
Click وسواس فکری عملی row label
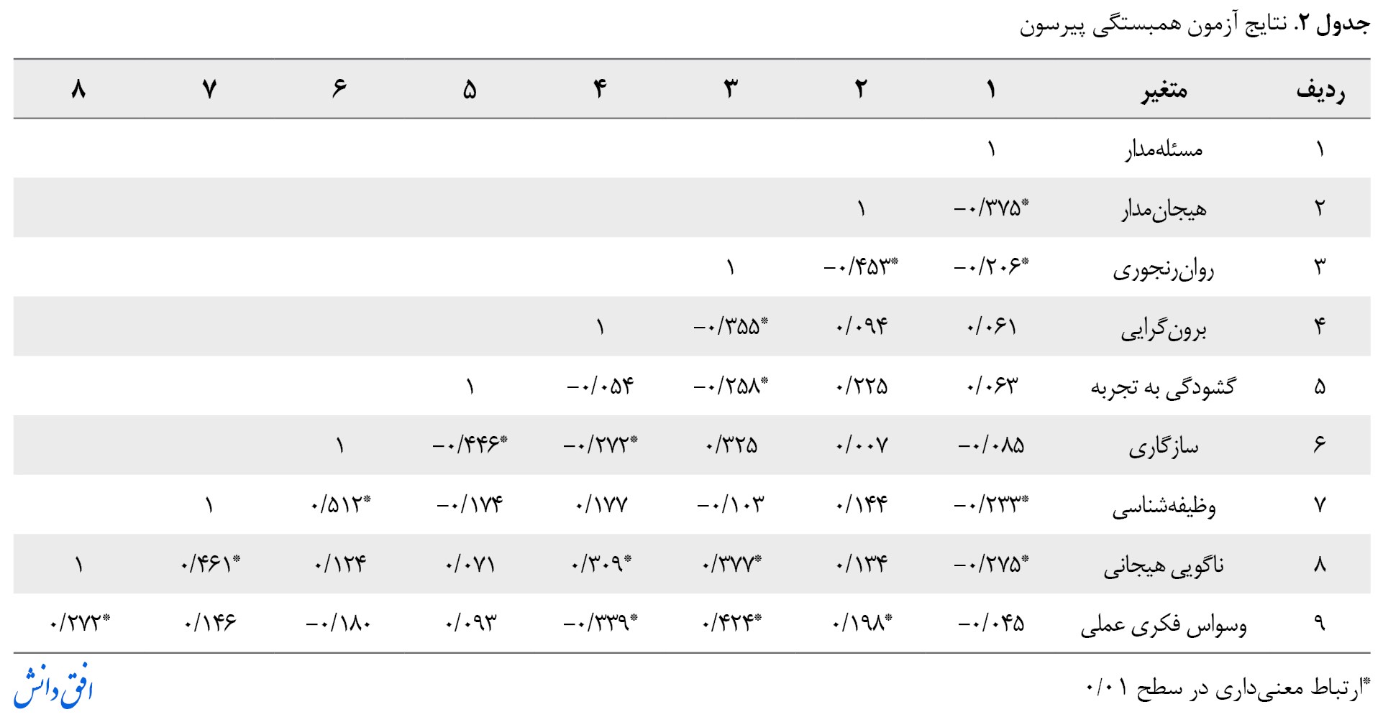click(x=1164, y=624)
